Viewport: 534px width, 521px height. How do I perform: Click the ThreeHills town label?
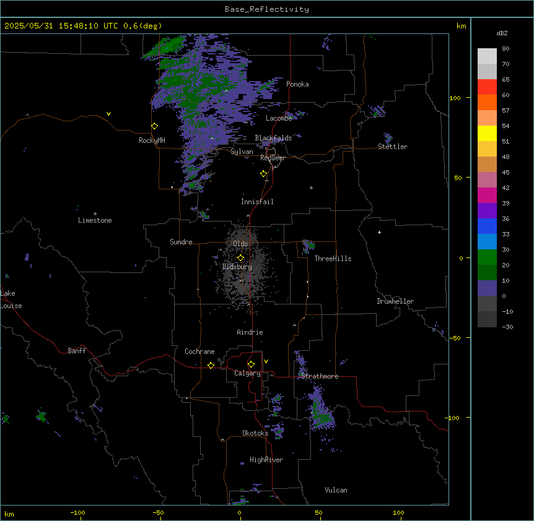[x=333, y=259]
